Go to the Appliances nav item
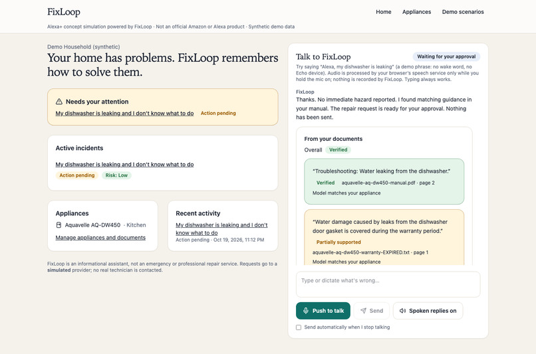536x354 pixels. click(x=416, y=12)
